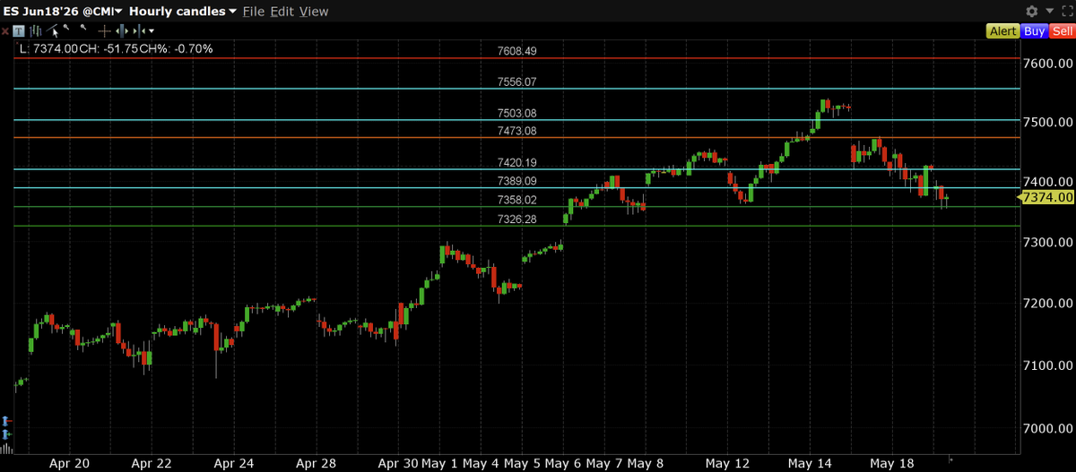Toggle the crosshair cursor tool
The height and width of the screenshot is (472, 1076).
[x=104, y=30]
